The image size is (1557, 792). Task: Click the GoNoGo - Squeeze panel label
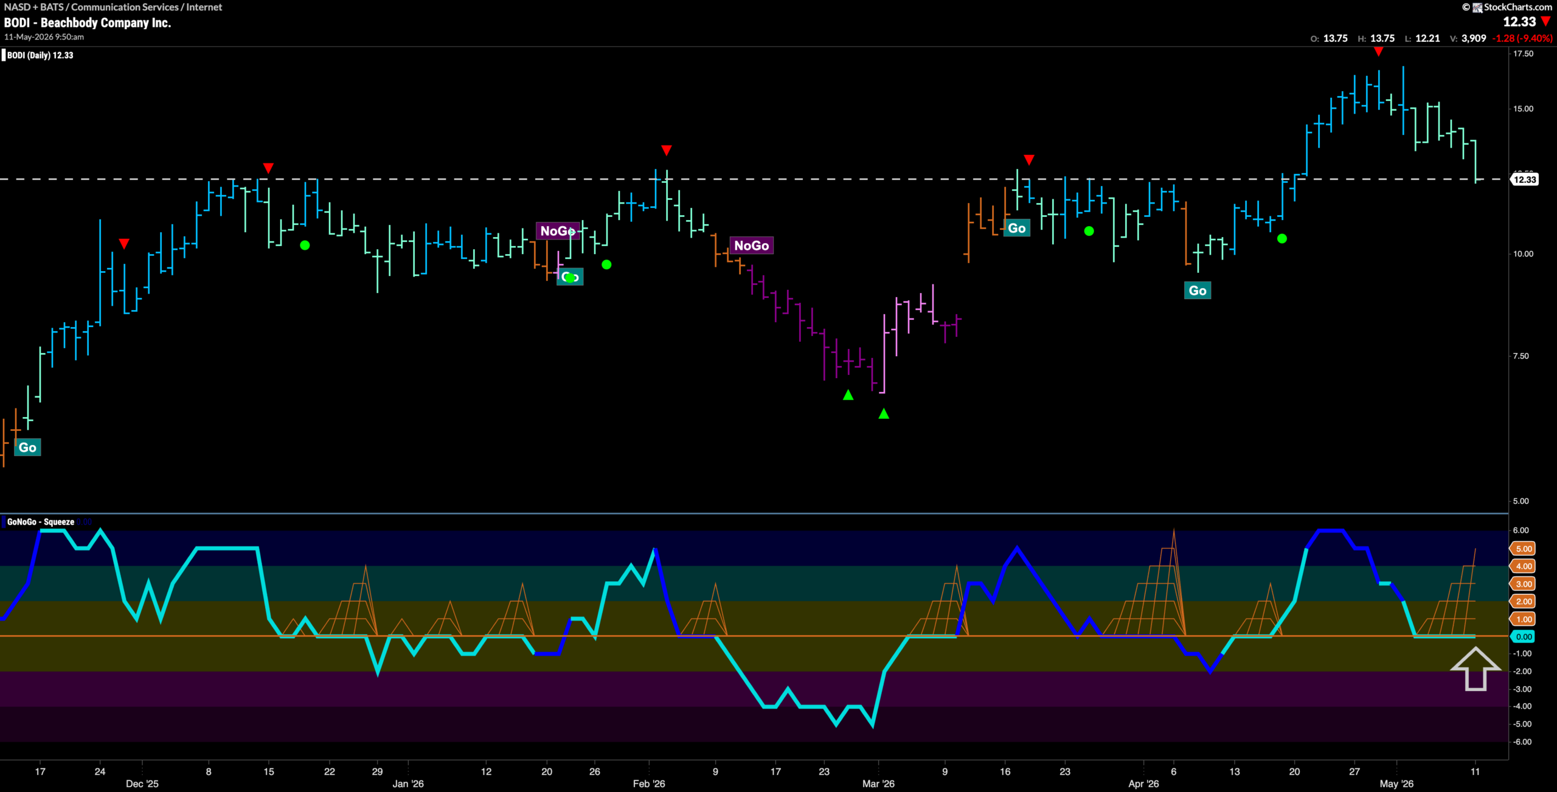[40, 522]
